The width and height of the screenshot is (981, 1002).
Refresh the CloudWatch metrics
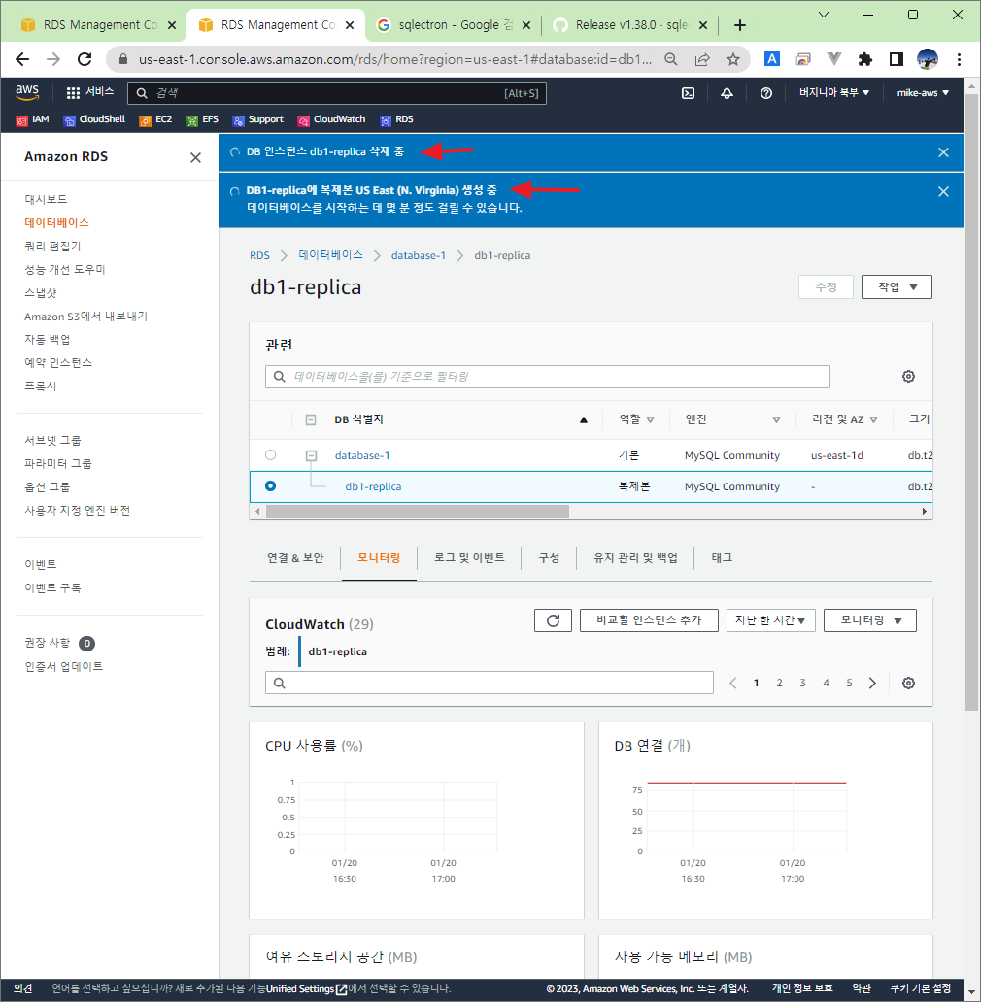point(553,619)
